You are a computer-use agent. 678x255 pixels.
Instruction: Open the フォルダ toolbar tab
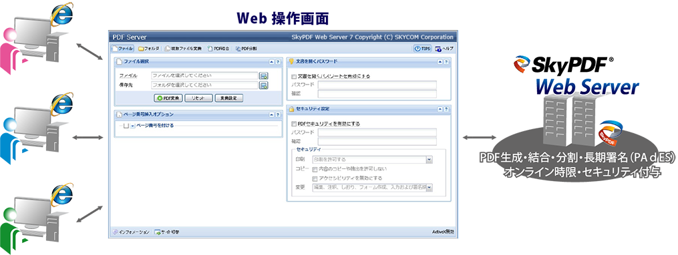(149, 49)
